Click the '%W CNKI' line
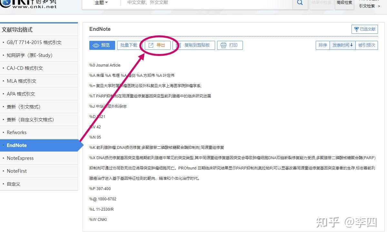This screenshot has width=387, height=238. click(98, 220)
